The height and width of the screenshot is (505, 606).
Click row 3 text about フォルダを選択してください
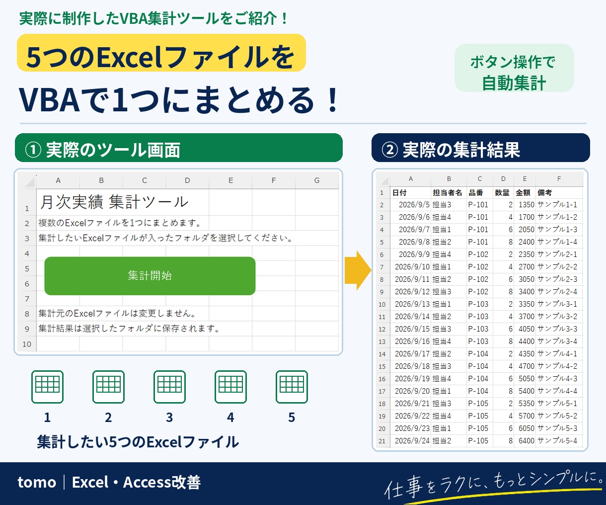166,238
